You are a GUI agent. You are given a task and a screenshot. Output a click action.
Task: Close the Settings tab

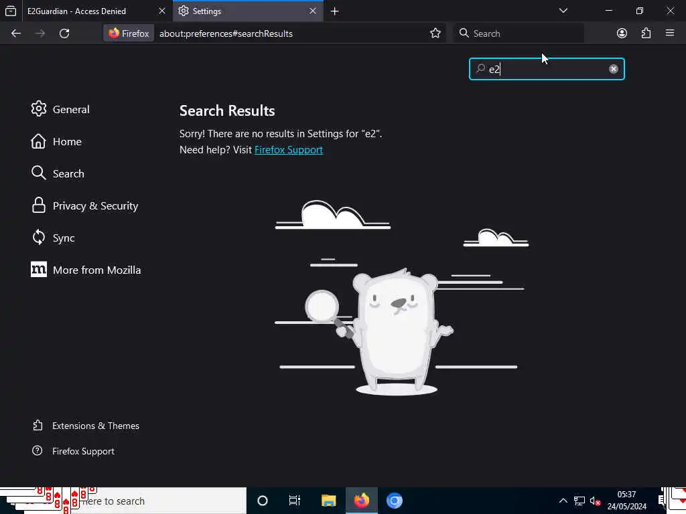[x=312, y=11]
